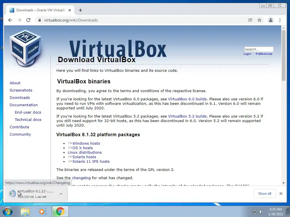Click the external link arrow beside OS X hosts
Viewport: 290px width, 217px height.
(x=70, y=147)
